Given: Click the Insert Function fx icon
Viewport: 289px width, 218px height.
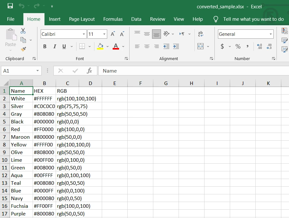Looking at the screenshot, I should pyautogui.click(x=90, y=71).
